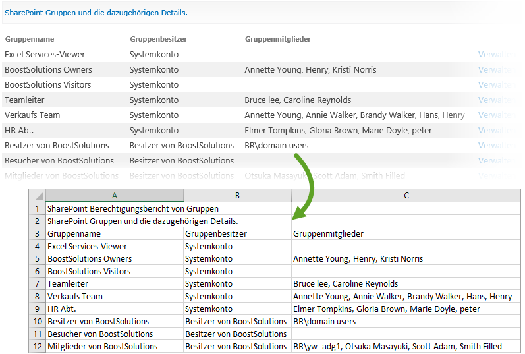Click the spreadsheet select-all corner triangle
525x354 pixels.
point(37,195)
